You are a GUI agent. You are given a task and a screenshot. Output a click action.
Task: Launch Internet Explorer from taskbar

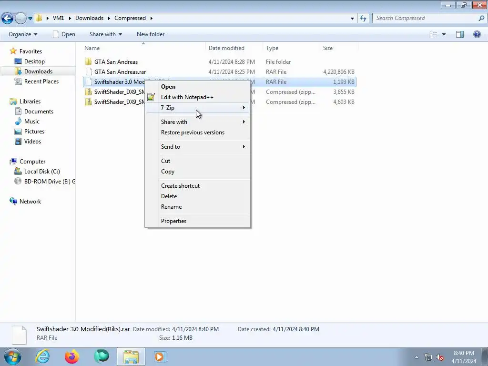tap(42, 356)
